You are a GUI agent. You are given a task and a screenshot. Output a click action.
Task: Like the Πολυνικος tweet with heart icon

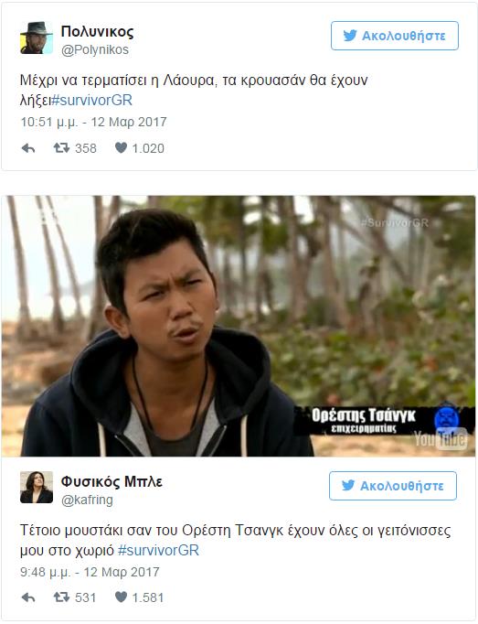coord(121,148)
